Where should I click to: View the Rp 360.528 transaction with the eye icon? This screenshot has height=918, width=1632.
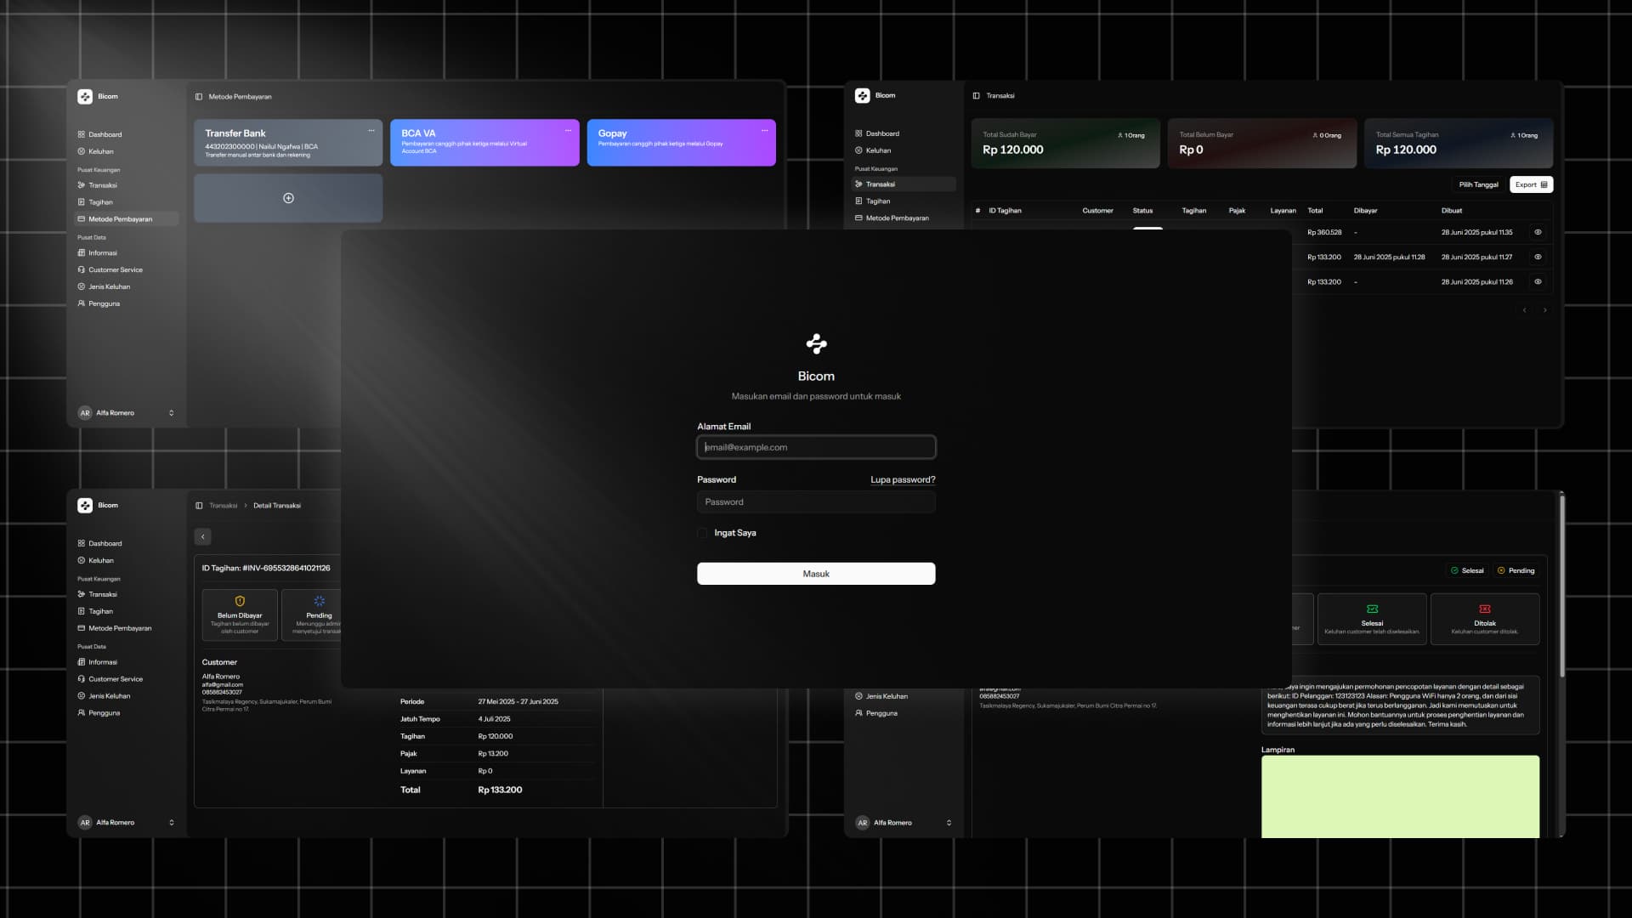[x=1538, y=232]
